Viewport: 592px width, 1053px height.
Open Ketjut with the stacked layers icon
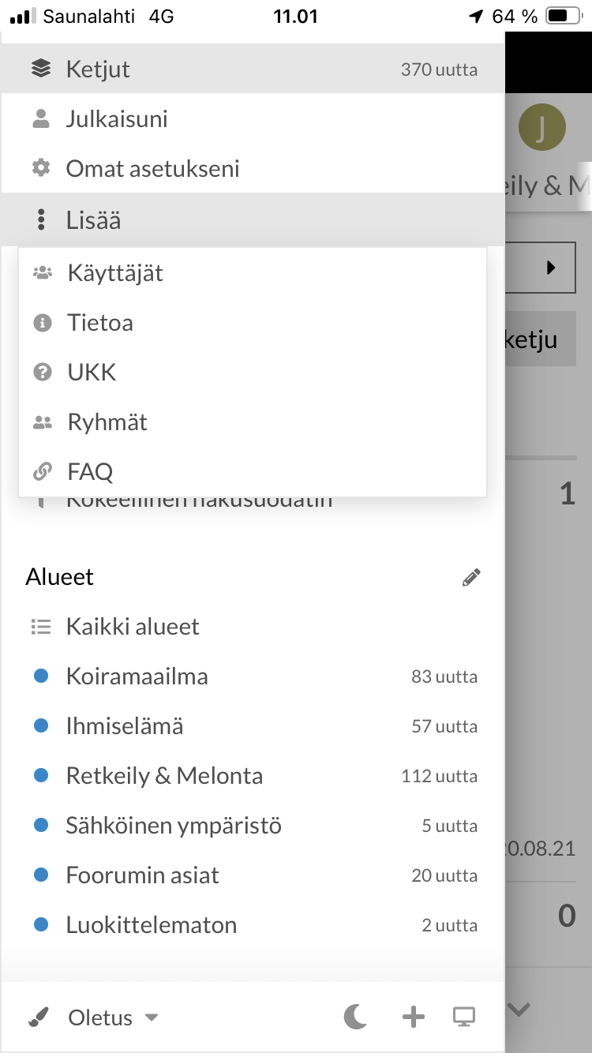click(x=41, y=69)
